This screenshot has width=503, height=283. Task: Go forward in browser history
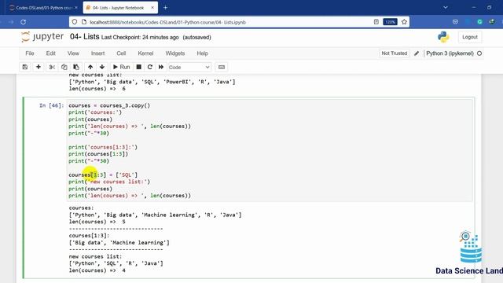pyautogui.click(x=11, y=22)
